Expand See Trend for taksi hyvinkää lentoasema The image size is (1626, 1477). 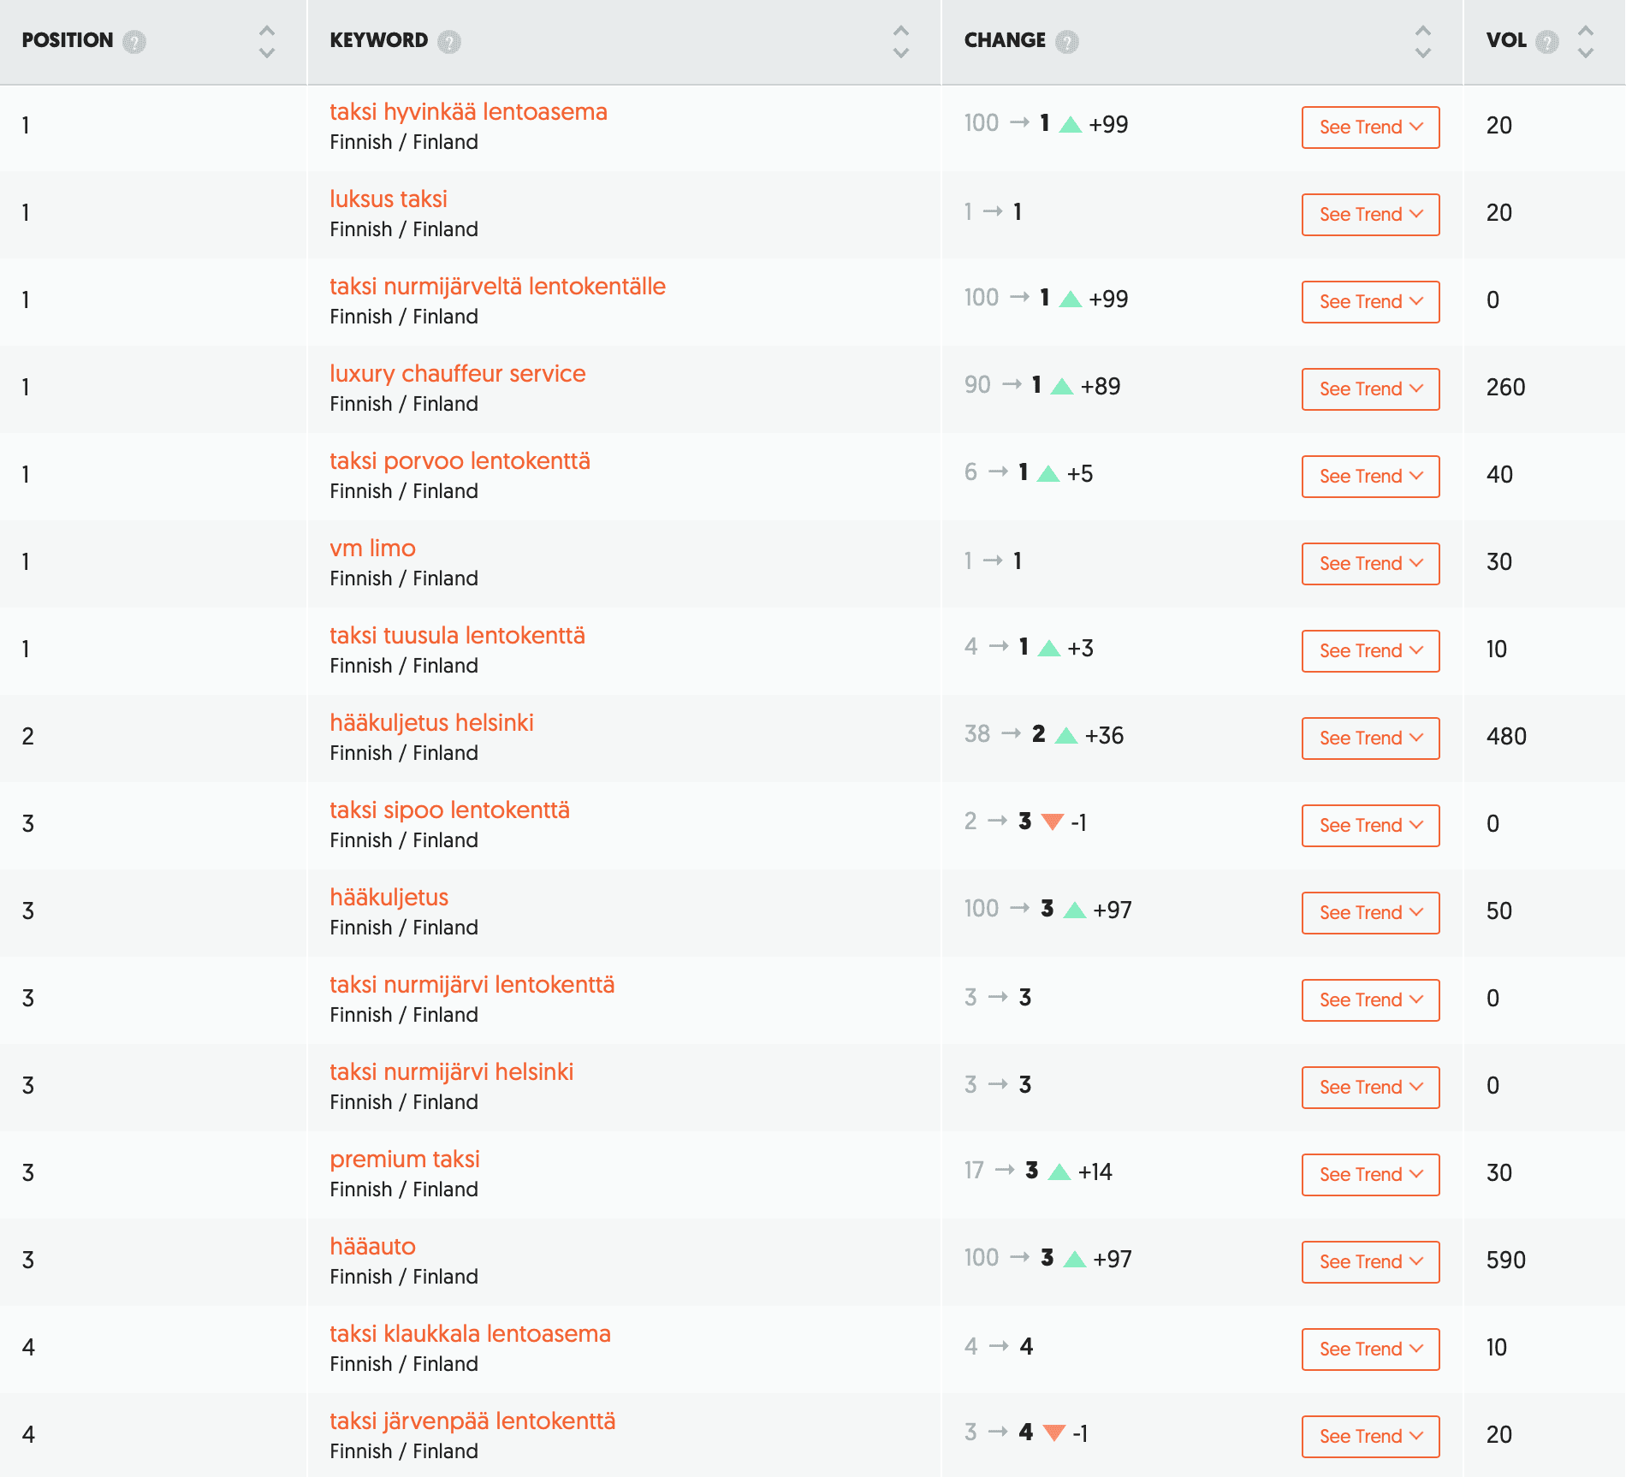pos(1370,128)
